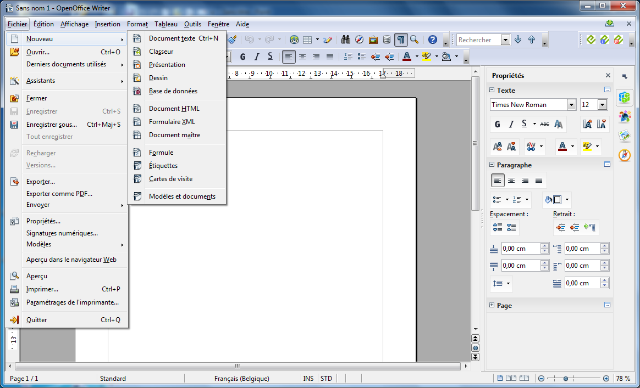Find next with the down arrow
The image size is (640, 388).
pos(518,40)
